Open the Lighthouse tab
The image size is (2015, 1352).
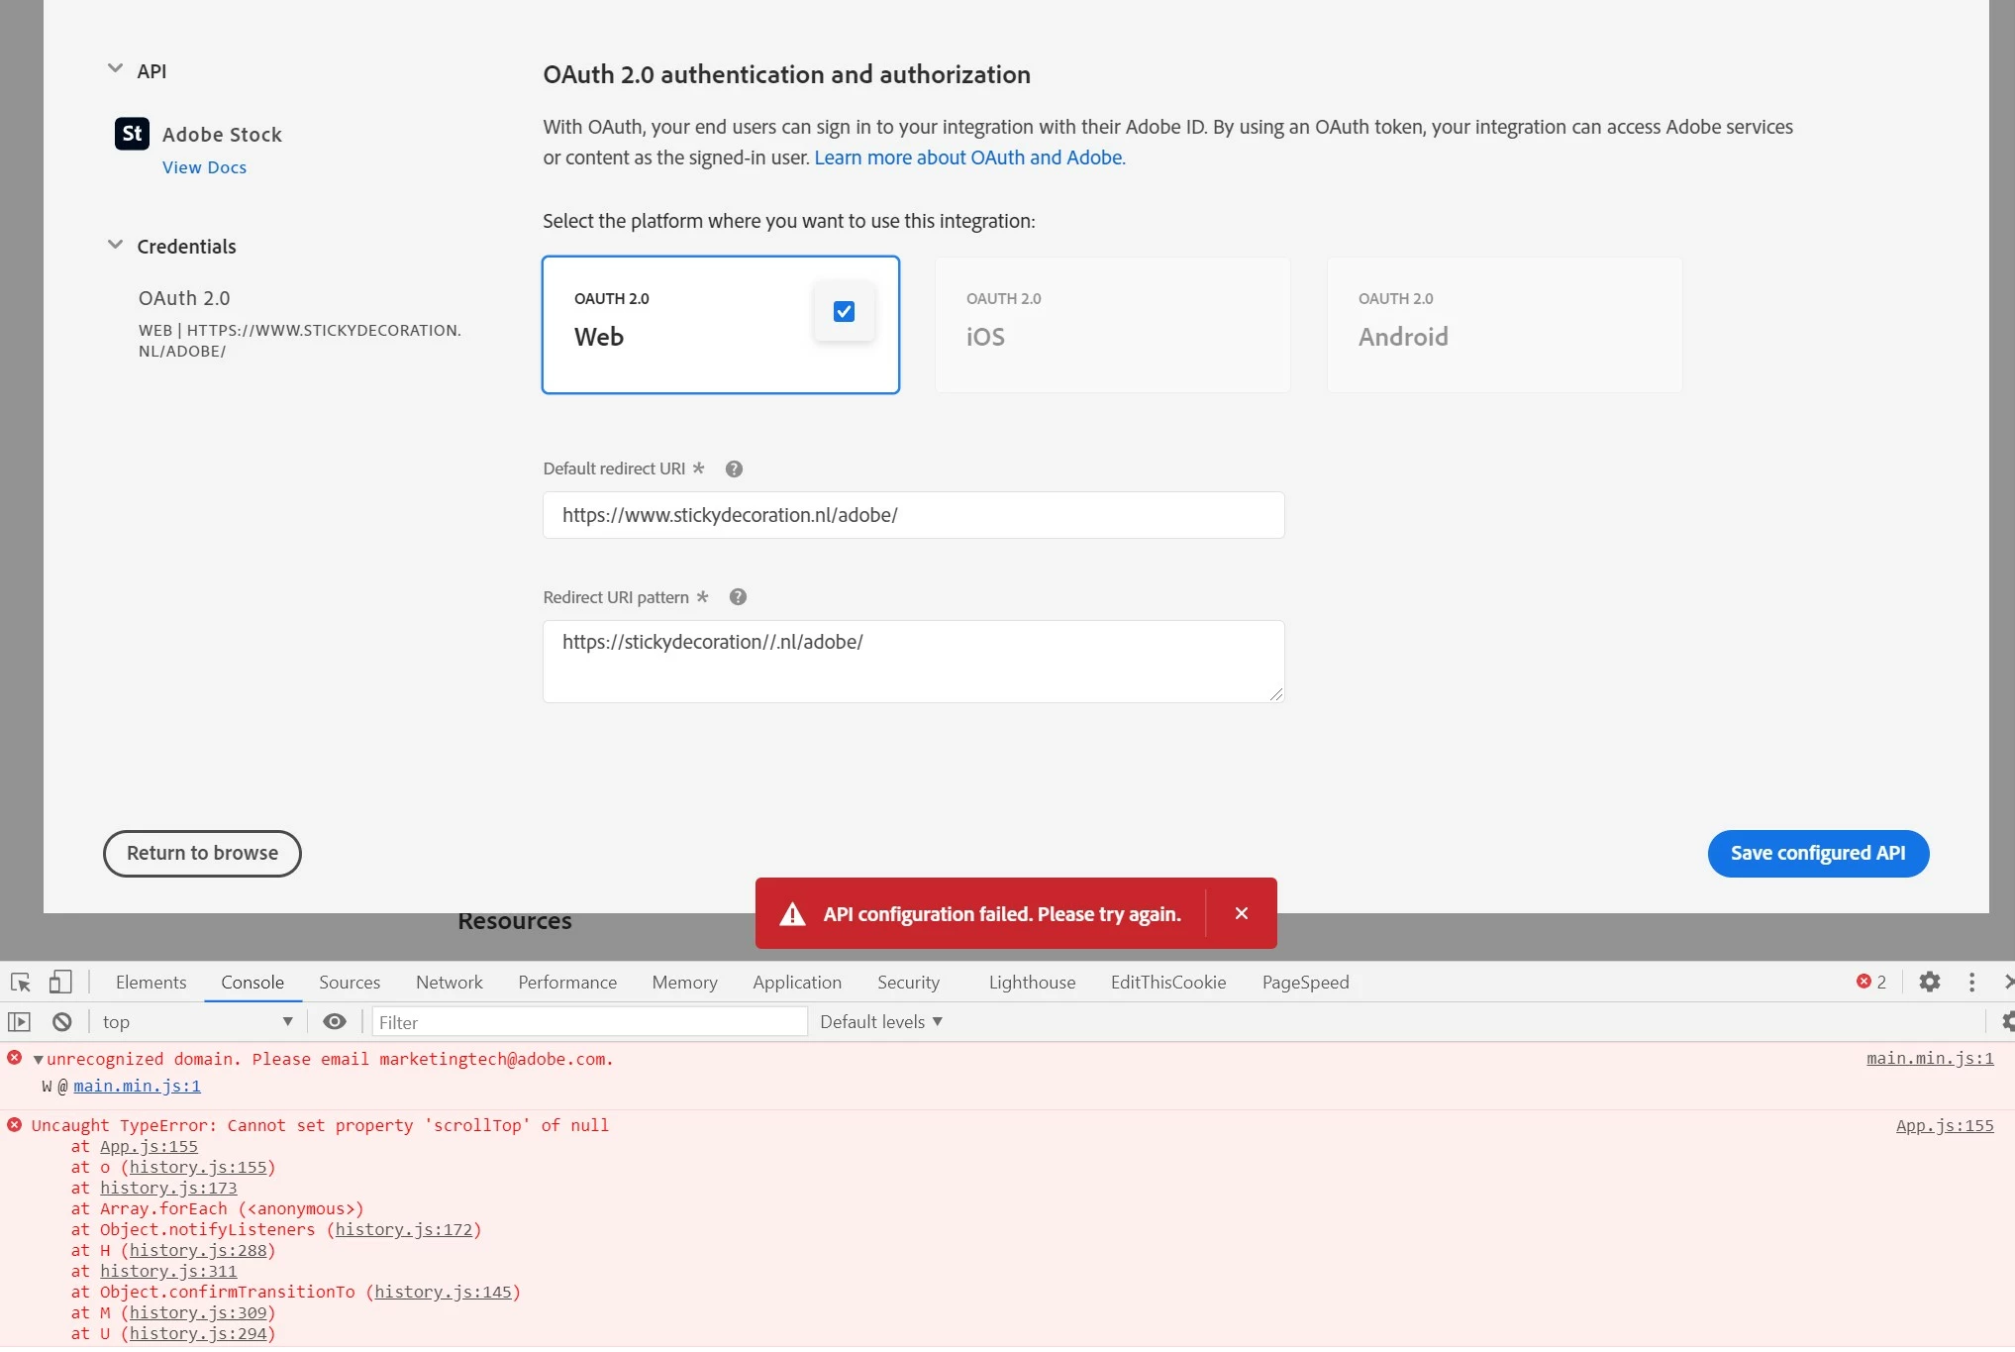(1032, 983)
